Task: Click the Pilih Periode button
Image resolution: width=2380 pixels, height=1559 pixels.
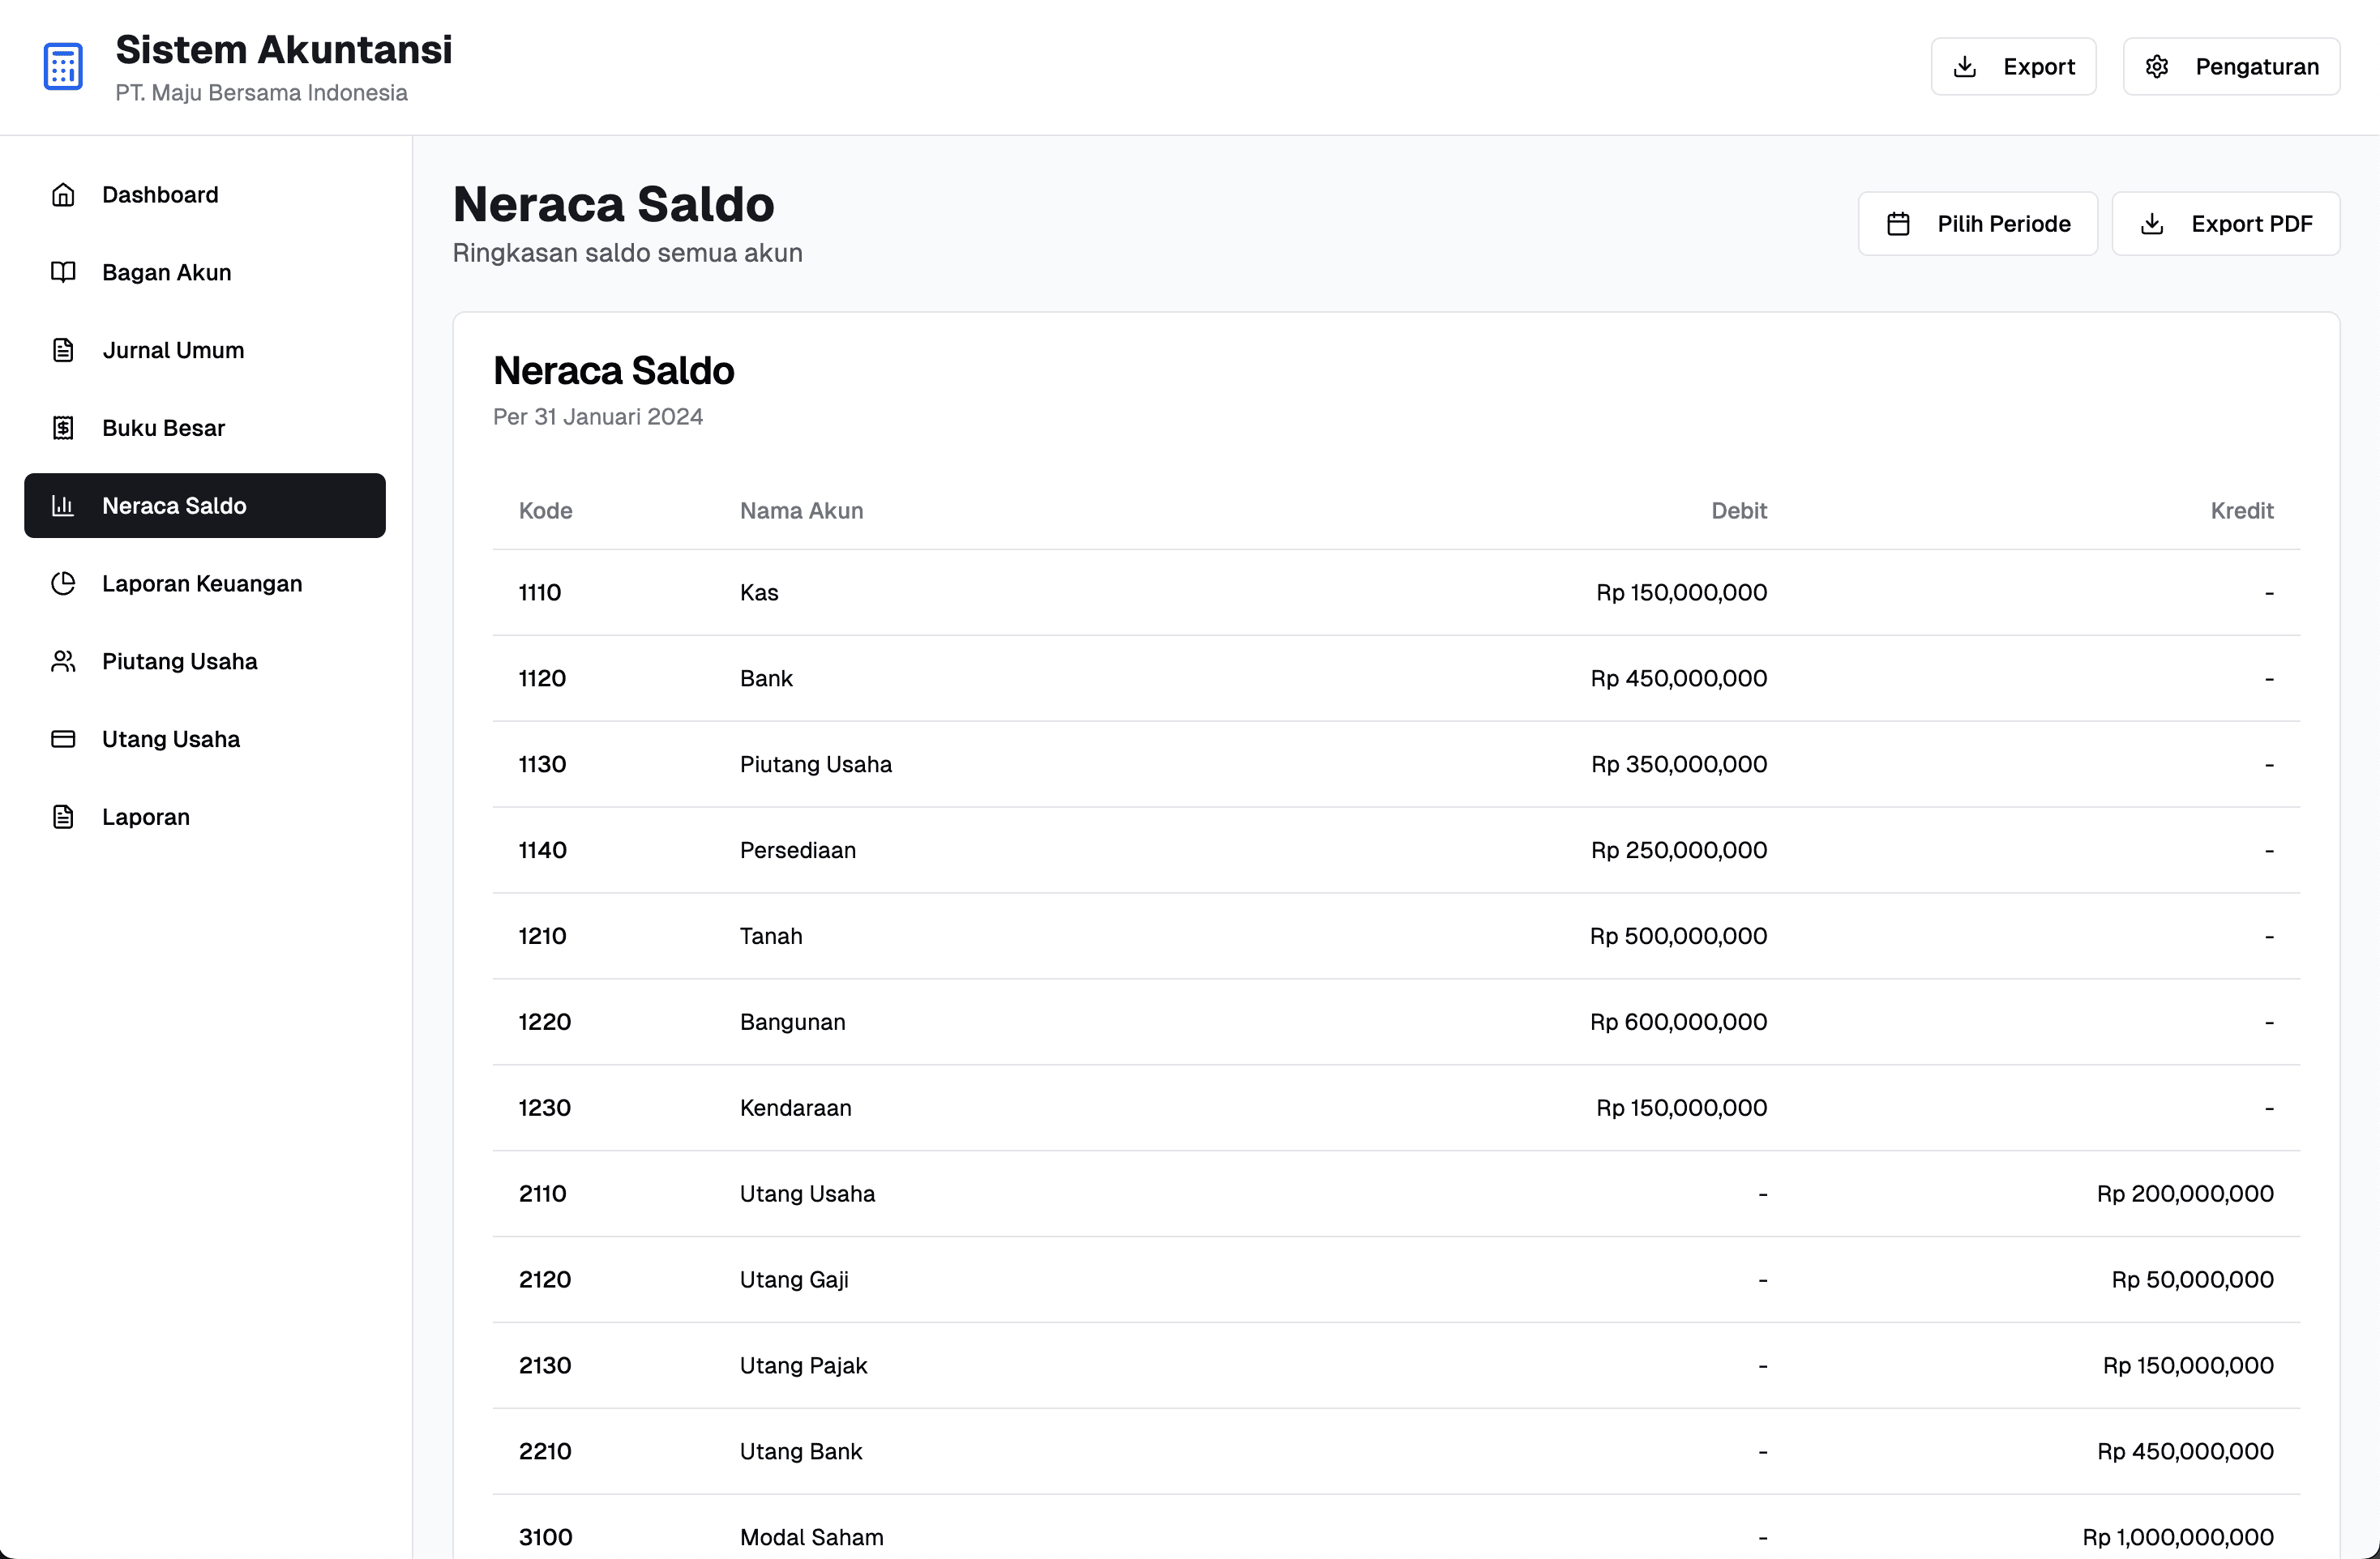Action: [1977, 224]
